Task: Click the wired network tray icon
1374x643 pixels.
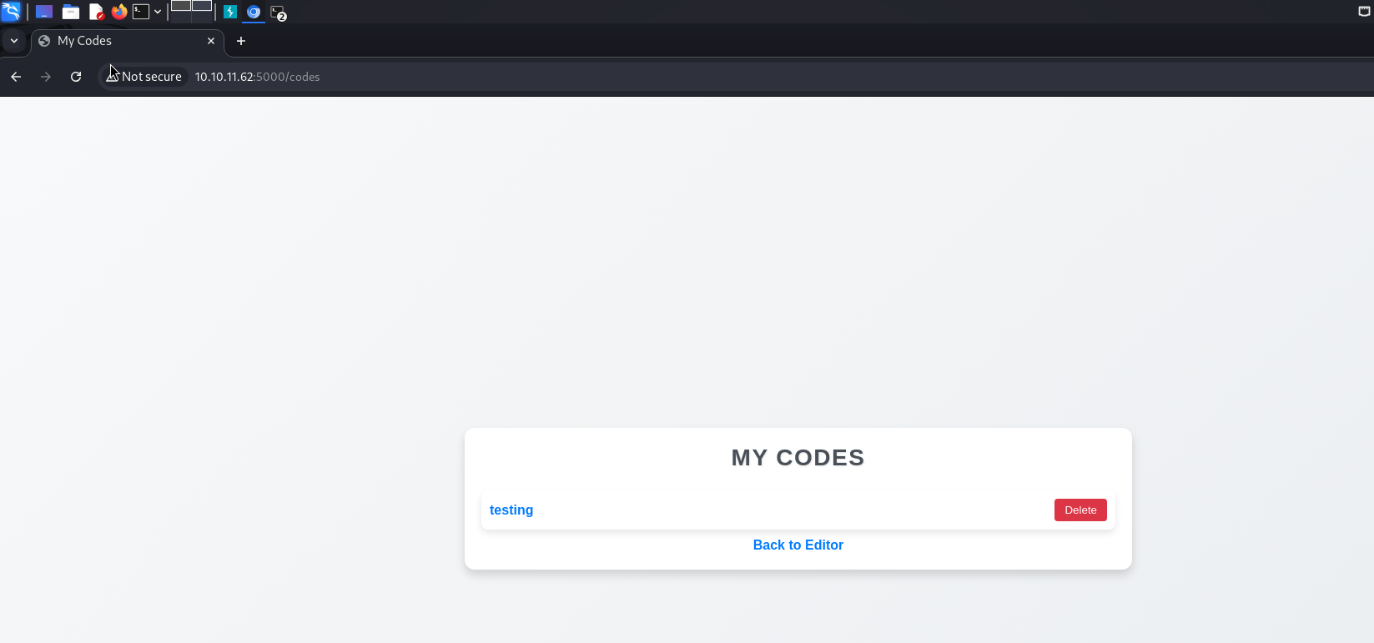Action: (x=1364, y=12)
